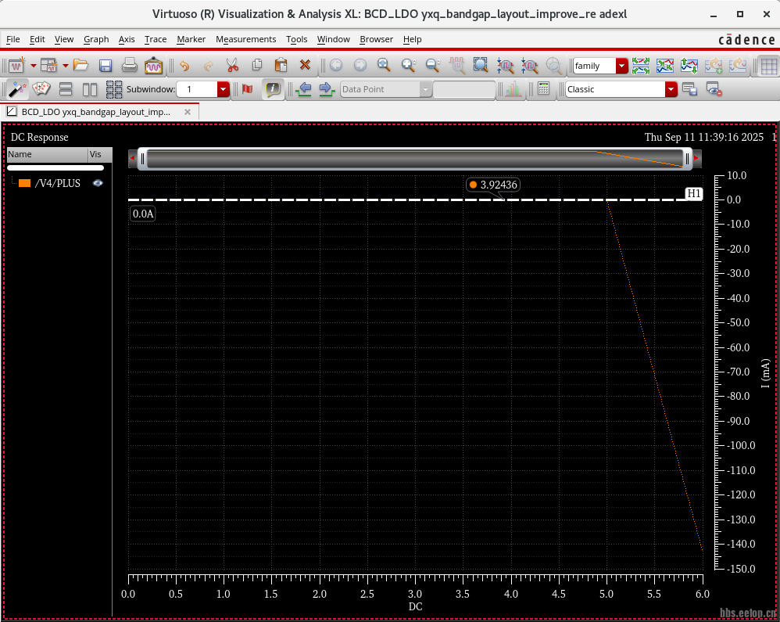Undo the last action
Image resolution: width=780 pixels, height=622 pixels.
tap(184, 65)
